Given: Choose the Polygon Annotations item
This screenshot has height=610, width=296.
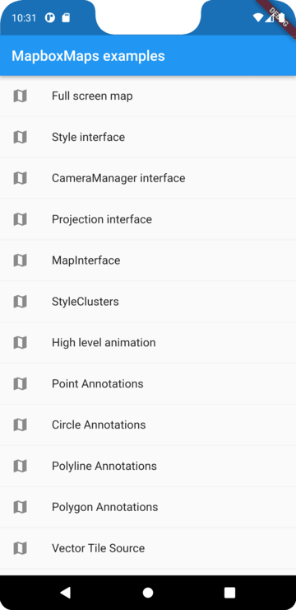Looking at the screenshot, I should click(x=148, y=507).
